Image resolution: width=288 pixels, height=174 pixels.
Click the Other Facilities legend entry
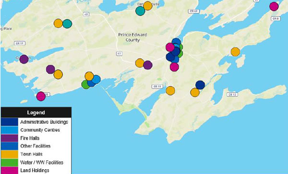[36, 146]
